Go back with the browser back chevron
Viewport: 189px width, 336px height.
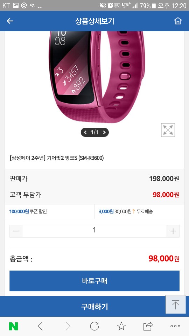coord(40,326)
